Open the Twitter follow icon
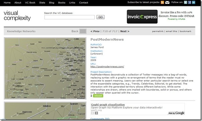This screenshot has width=202, height=121. pos(185,2)
